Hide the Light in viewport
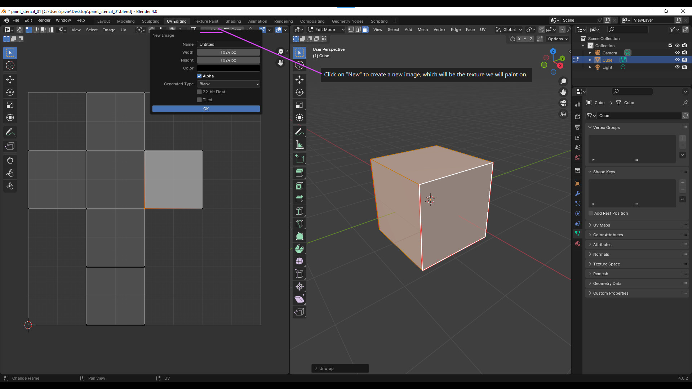 pyautogui.click(x=677, y=67)
